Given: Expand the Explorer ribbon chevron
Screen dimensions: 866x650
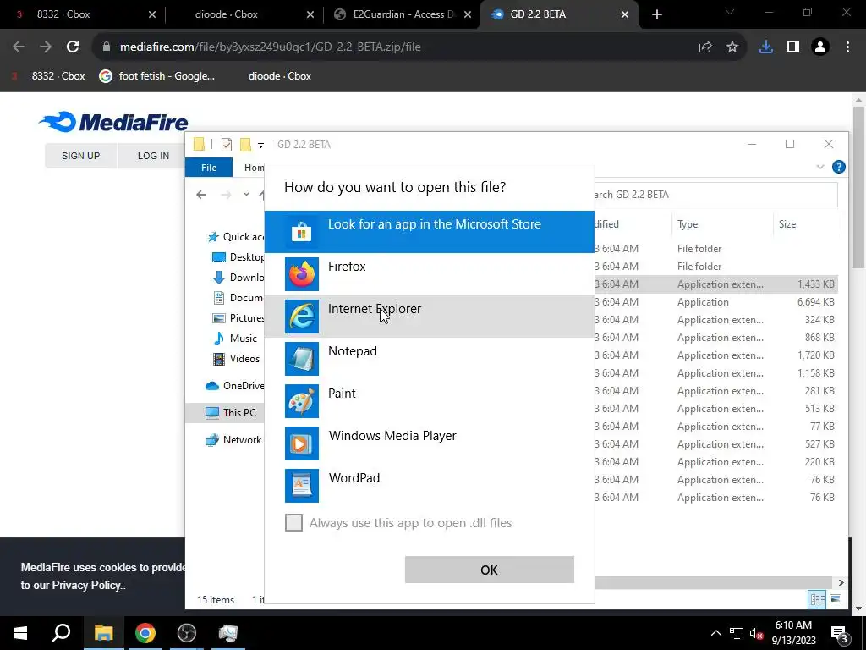Looking at the screenshot, I should click(819, 167).
